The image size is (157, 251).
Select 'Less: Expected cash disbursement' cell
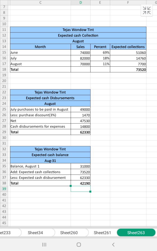pos(40,178)
